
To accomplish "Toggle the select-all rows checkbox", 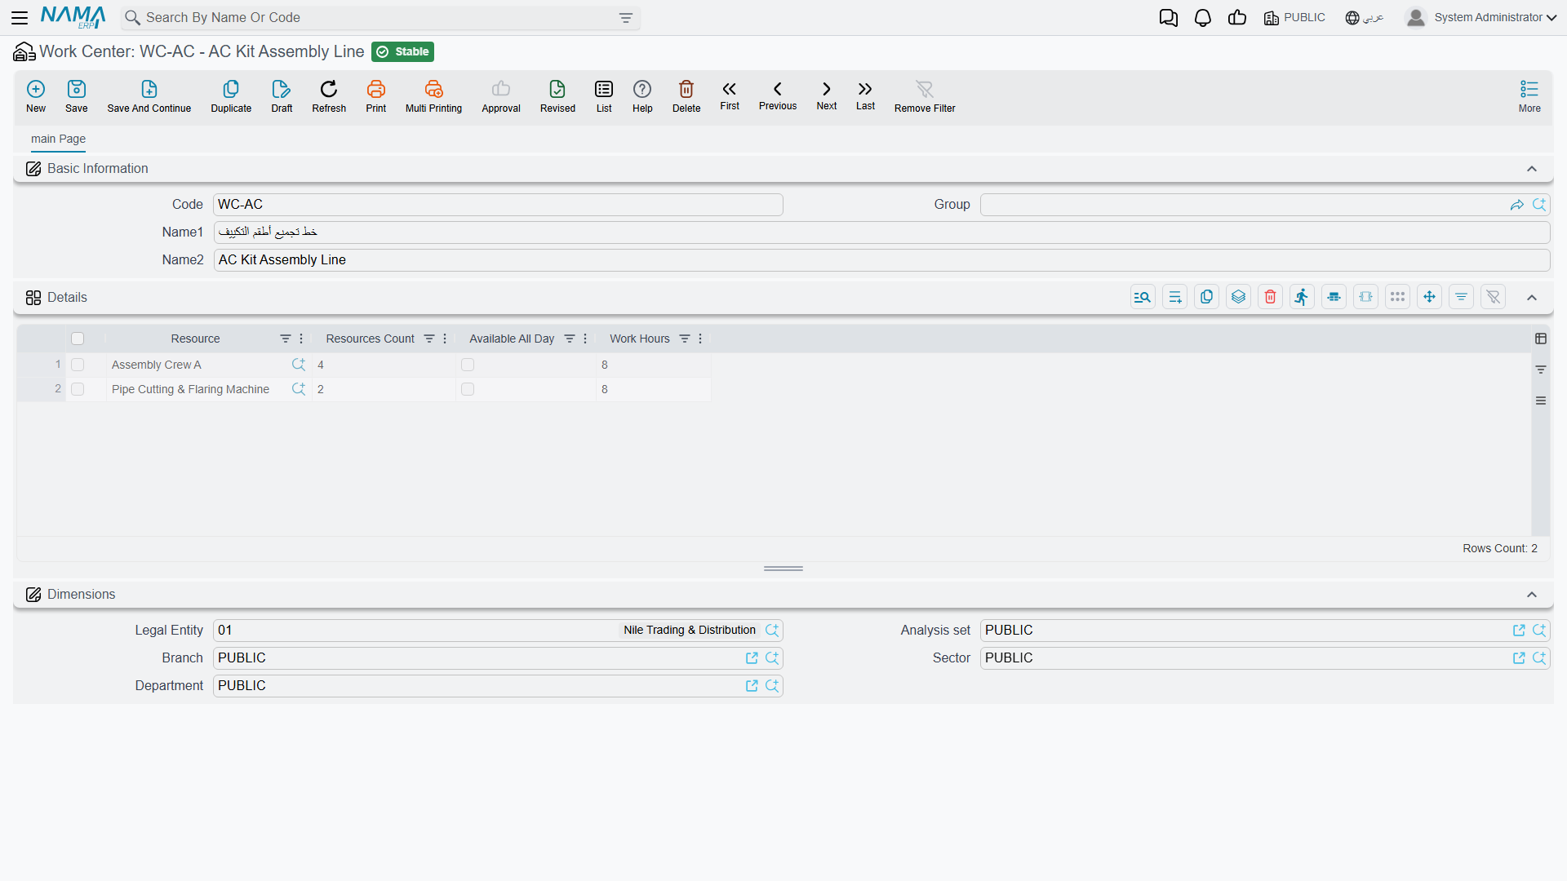I will (78, 339).
